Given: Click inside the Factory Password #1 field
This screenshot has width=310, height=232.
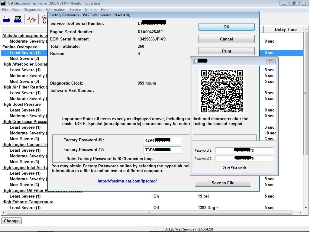Looking at the screenshot, I should (x=162, y=140).
